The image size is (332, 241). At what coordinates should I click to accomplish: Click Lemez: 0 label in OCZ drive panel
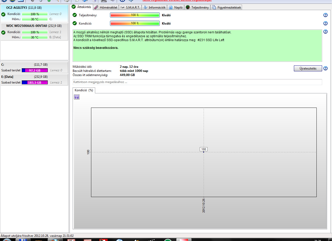[56, 14]
